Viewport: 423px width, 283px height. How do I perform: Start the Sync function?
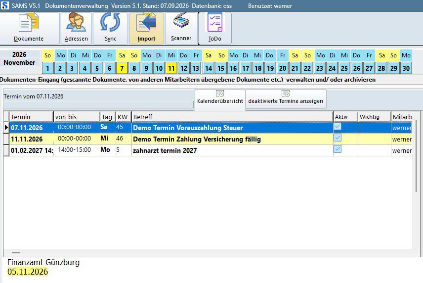[110, 28]
